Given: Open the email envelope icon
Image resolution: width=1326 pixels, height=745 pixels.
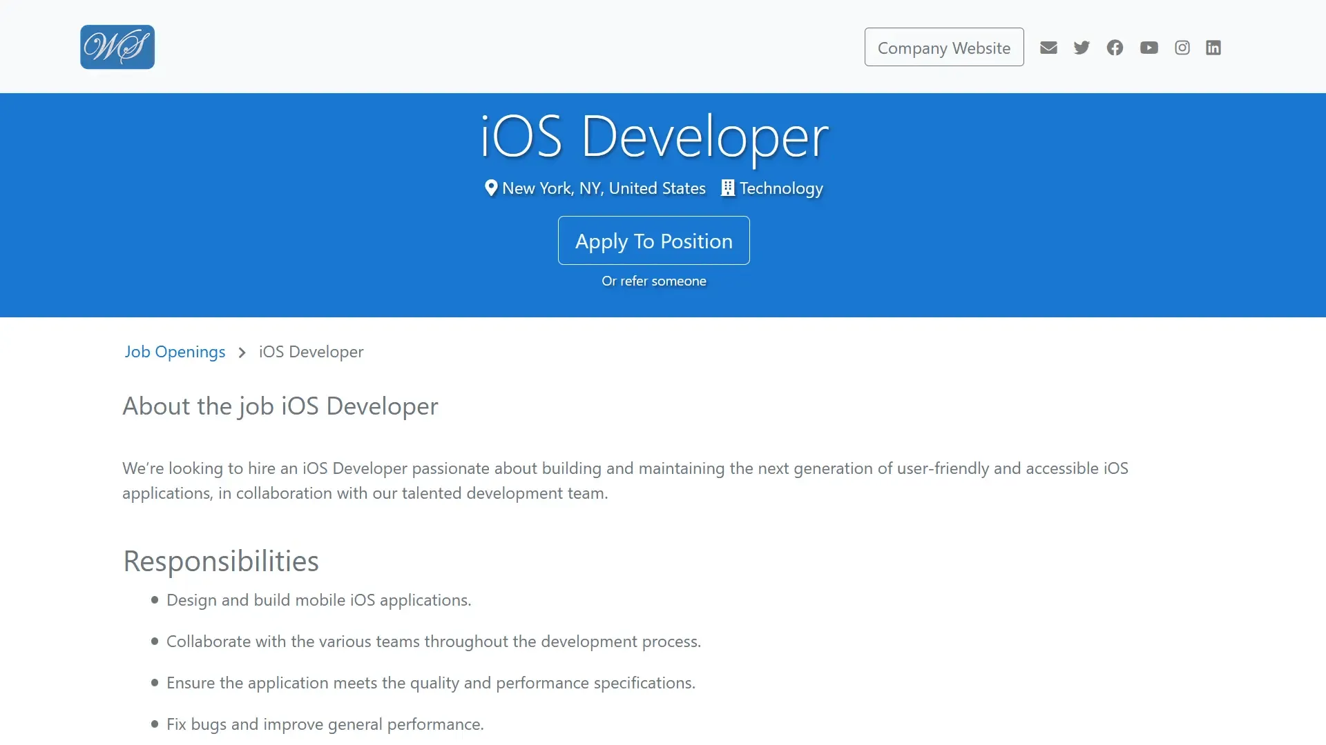Looking at the screenshot, I should coord(1048,48).
